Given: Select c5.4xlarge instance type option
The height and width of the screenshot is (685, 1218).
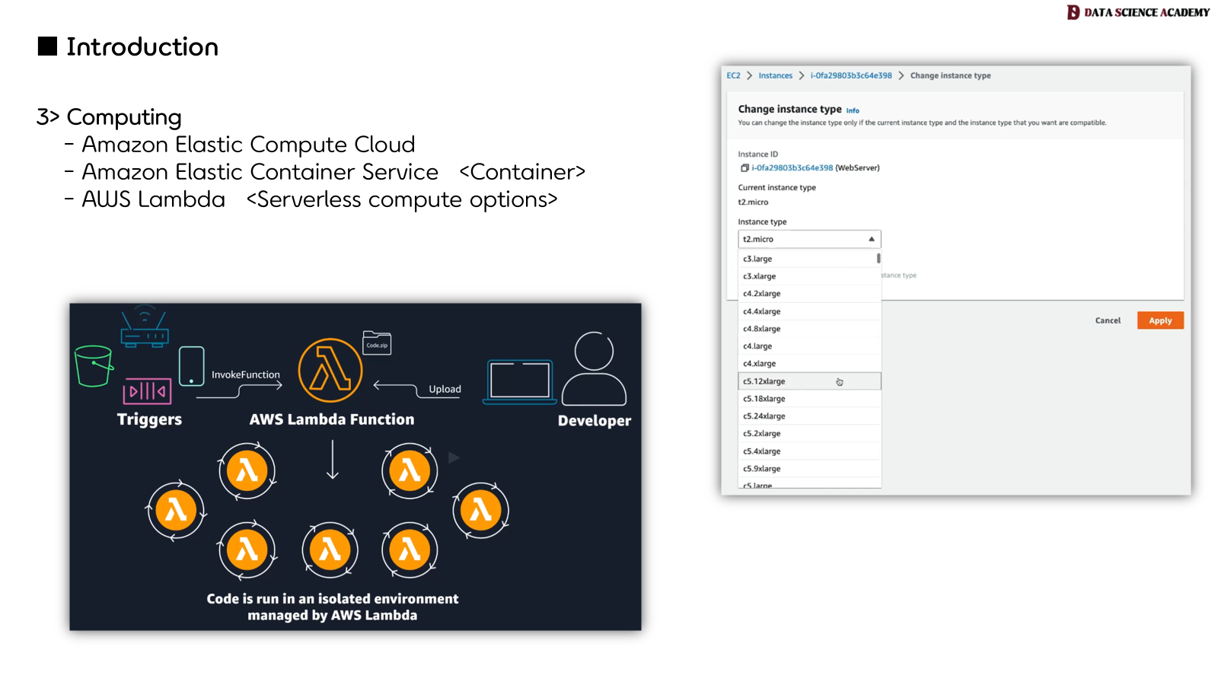Looking at the screenshot, I should pyautogui.click(x=809, y=451).
